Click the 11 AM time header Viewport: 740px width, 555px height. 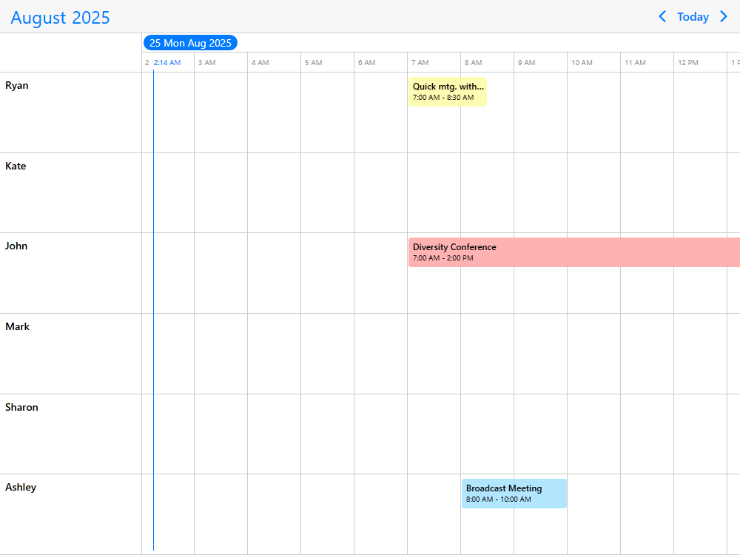(x=635, y=62)
